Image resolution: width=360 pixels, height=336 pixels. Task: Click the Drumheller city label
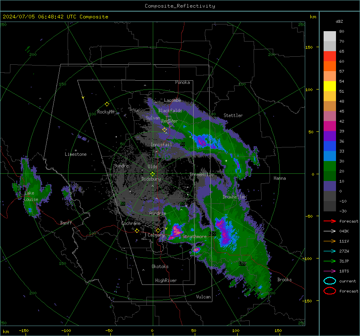pyautogui.click(x=234, y=197)
